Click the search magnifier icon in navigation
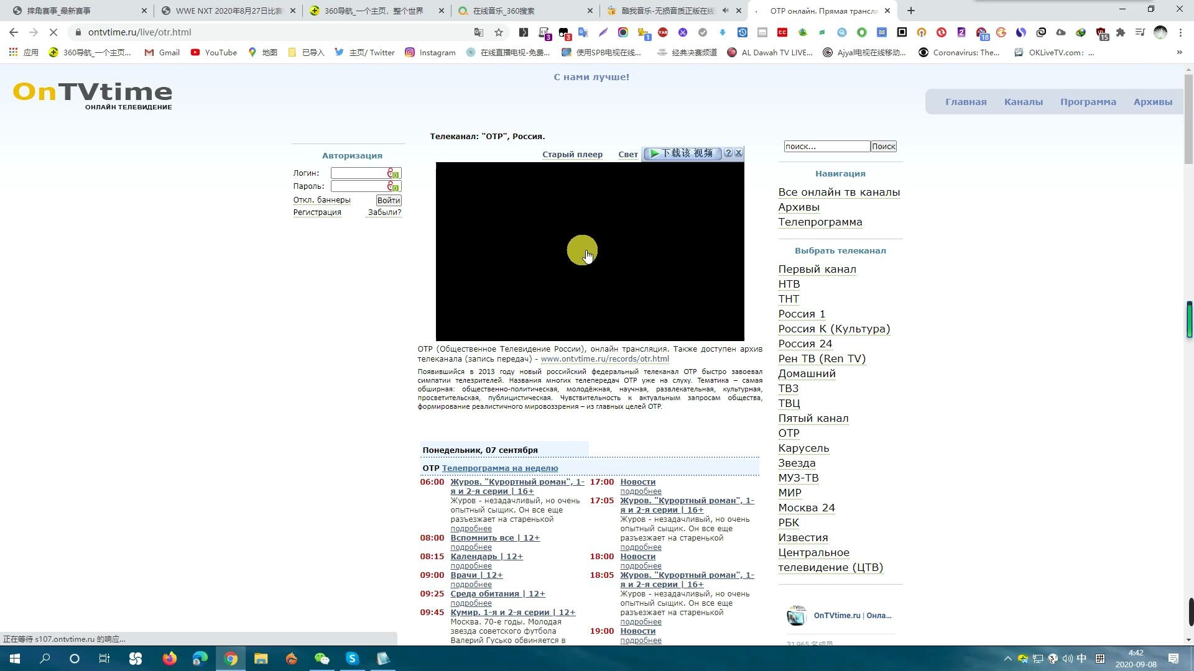The image size is (1194, 671). pyautogui.click(x=885, y=146)
